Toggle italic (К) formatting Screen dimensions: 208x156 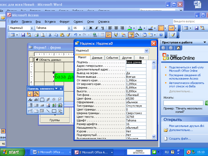(96, 28)
